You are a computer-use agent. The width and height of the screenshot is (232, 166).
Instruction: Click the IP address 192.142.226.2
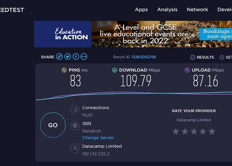(96, 154)
